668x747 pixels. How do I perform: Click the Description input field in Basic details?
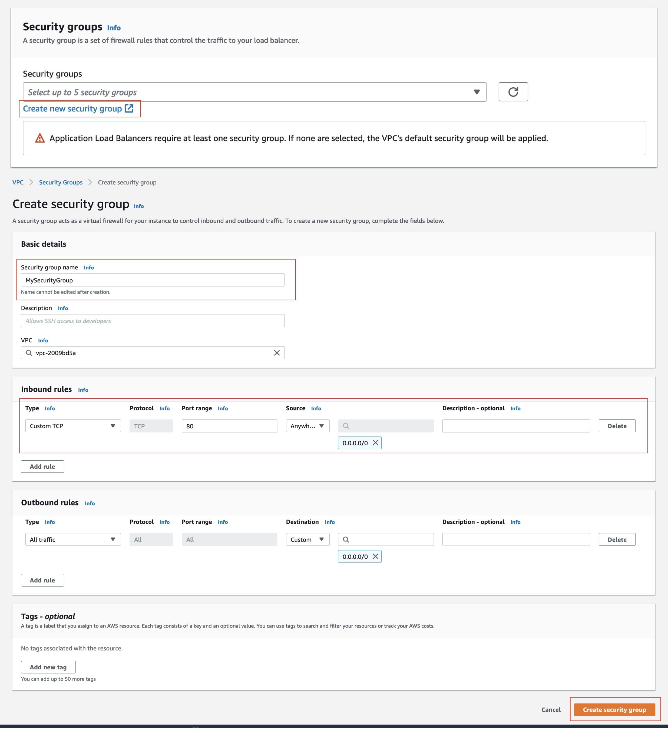153,321
